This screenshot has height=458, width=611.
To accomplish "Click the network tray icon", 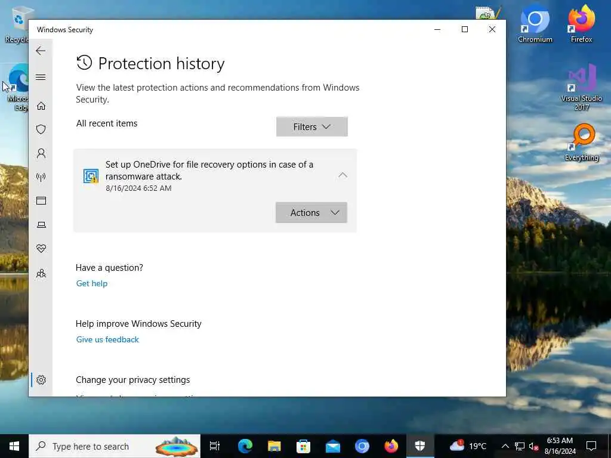I will coord(520,446).
